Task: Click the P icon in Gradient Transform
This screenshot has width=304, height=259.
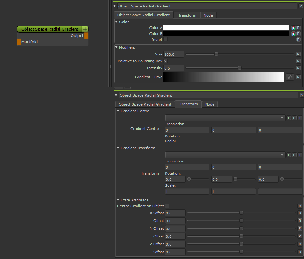Action: [x=294, y=155]
